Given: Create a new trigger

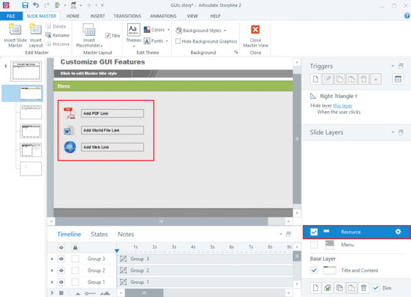Looking at the screenshot, I should coord(316,79).
